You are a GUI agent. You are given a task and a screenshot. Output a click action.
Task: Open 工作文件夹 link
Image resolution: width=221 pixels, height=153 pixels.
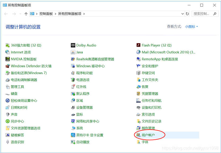[x=150, y=80]
